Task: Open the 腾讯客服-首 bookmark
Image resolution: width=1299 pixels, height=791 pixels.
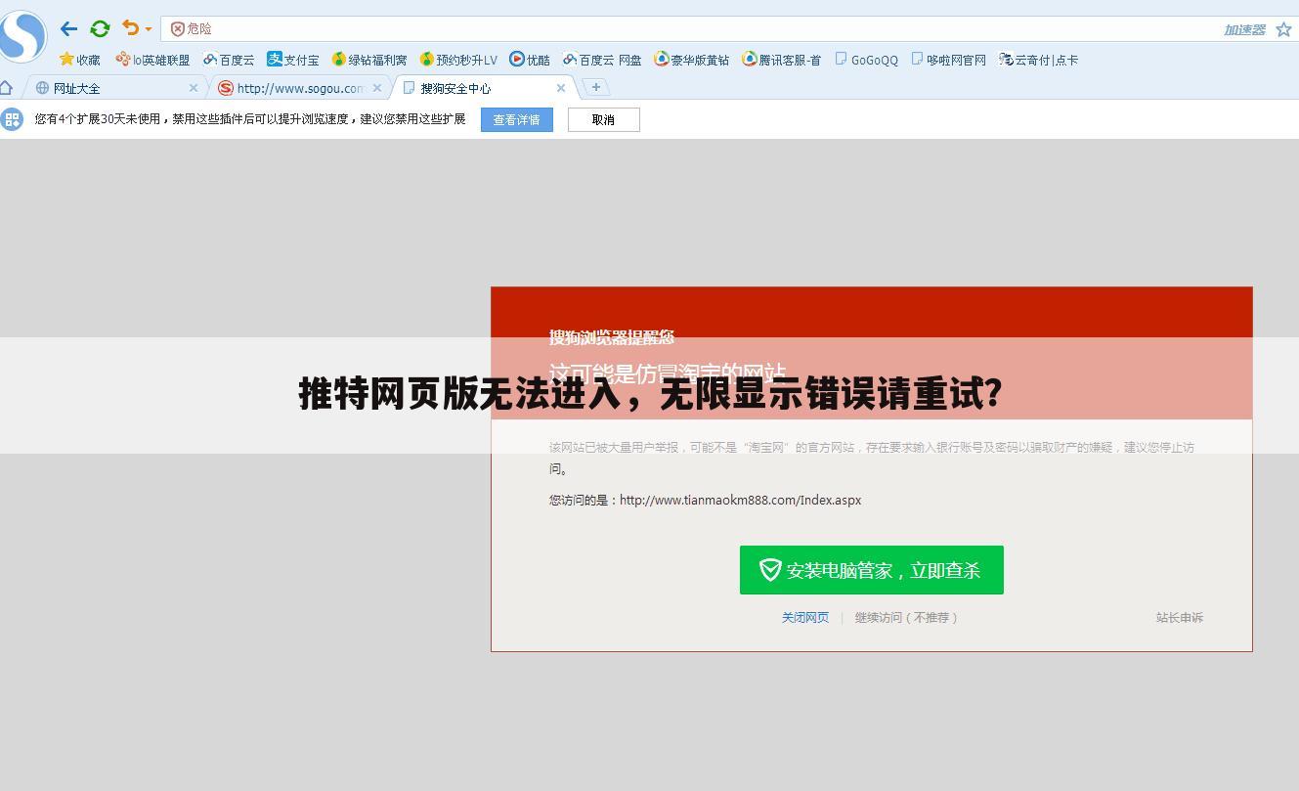Action: click(x=782, y=60)
